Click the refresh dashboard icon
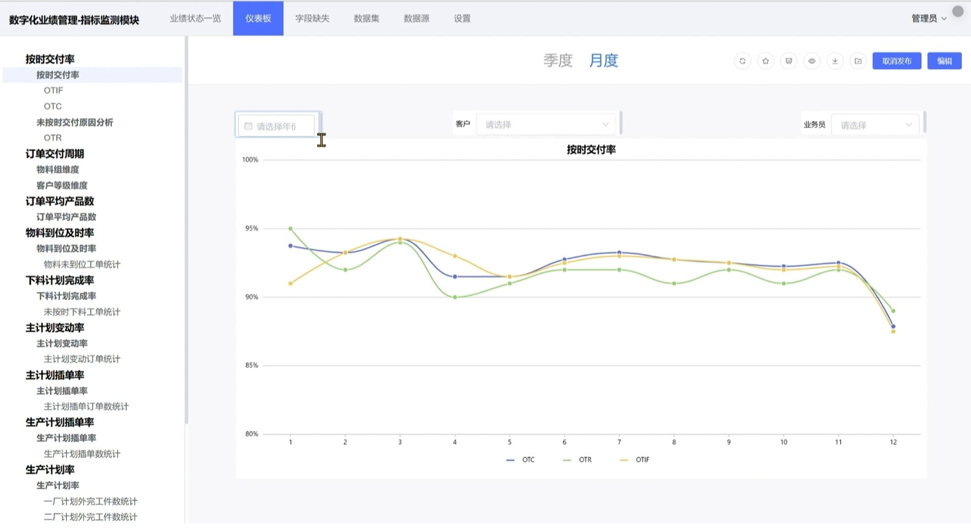Screen dimensions: 971x531 [742, 61]
